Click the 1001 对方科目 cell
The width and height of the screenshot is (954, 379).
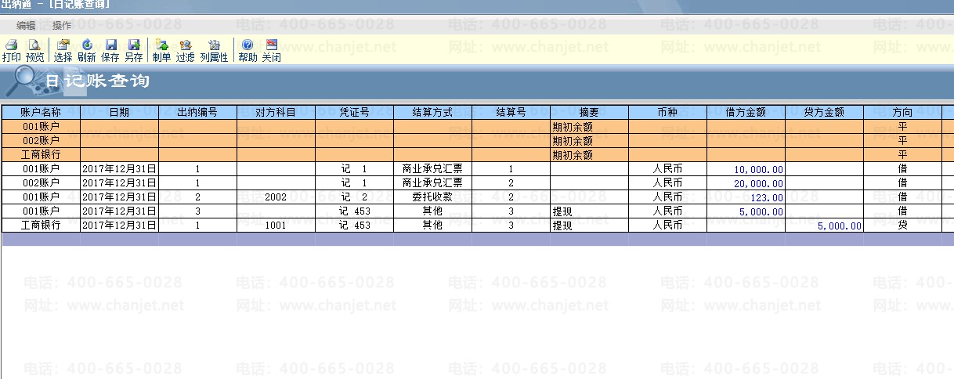(x=276, y=226)
